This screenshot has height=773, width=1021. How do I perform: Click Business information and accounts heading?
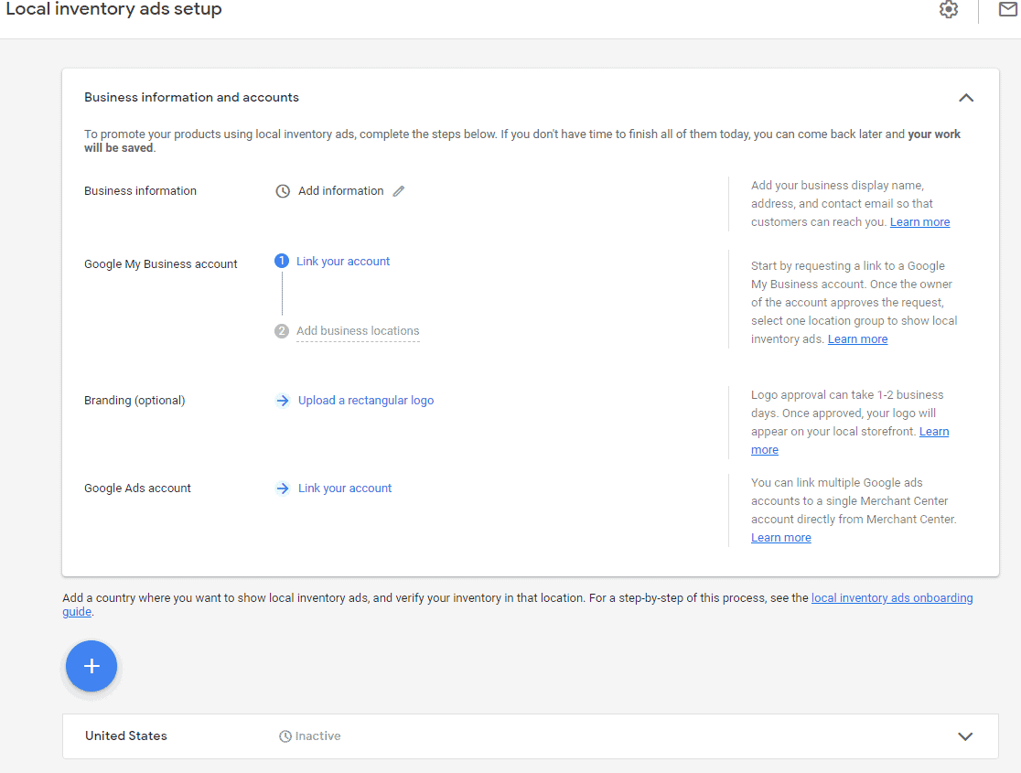pos(191,98)
